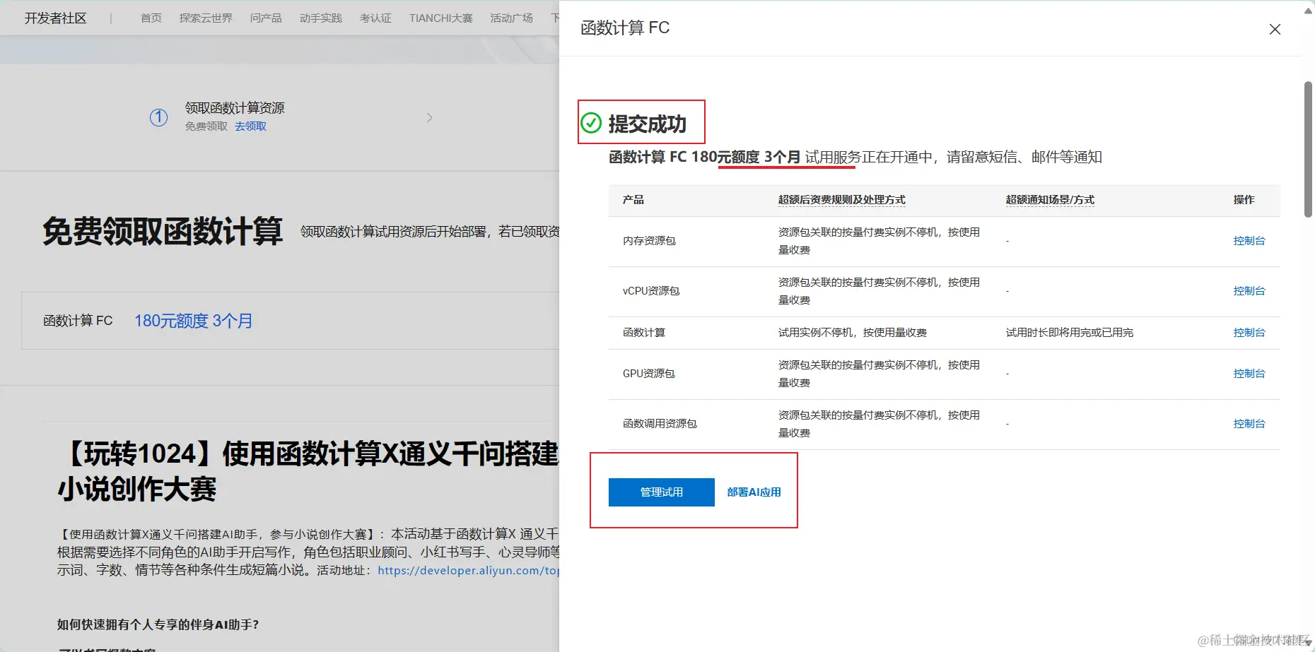
Task: Open the 开发者社区 home logo
Action: [56, 18]
